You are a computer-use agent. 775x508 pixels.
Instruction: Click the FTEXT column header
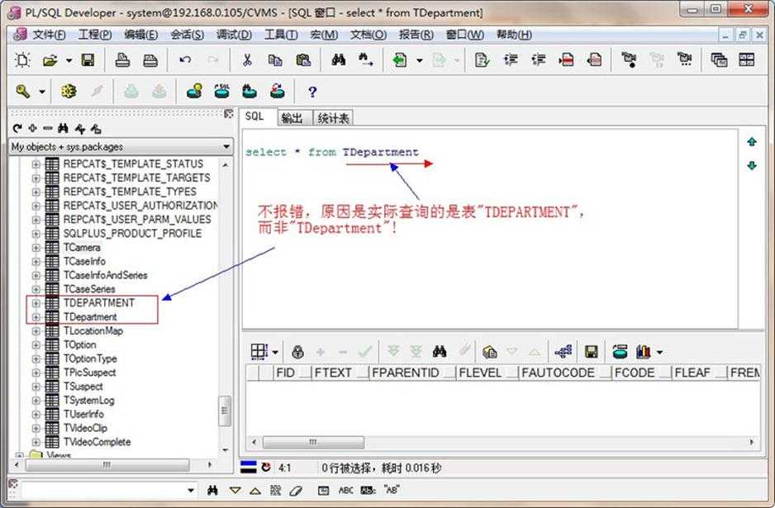coord(340,373)
